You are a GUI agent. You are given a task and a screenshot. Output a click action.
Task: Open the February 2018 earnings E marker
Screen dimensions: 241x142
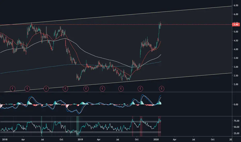click(x=12, y=89)
